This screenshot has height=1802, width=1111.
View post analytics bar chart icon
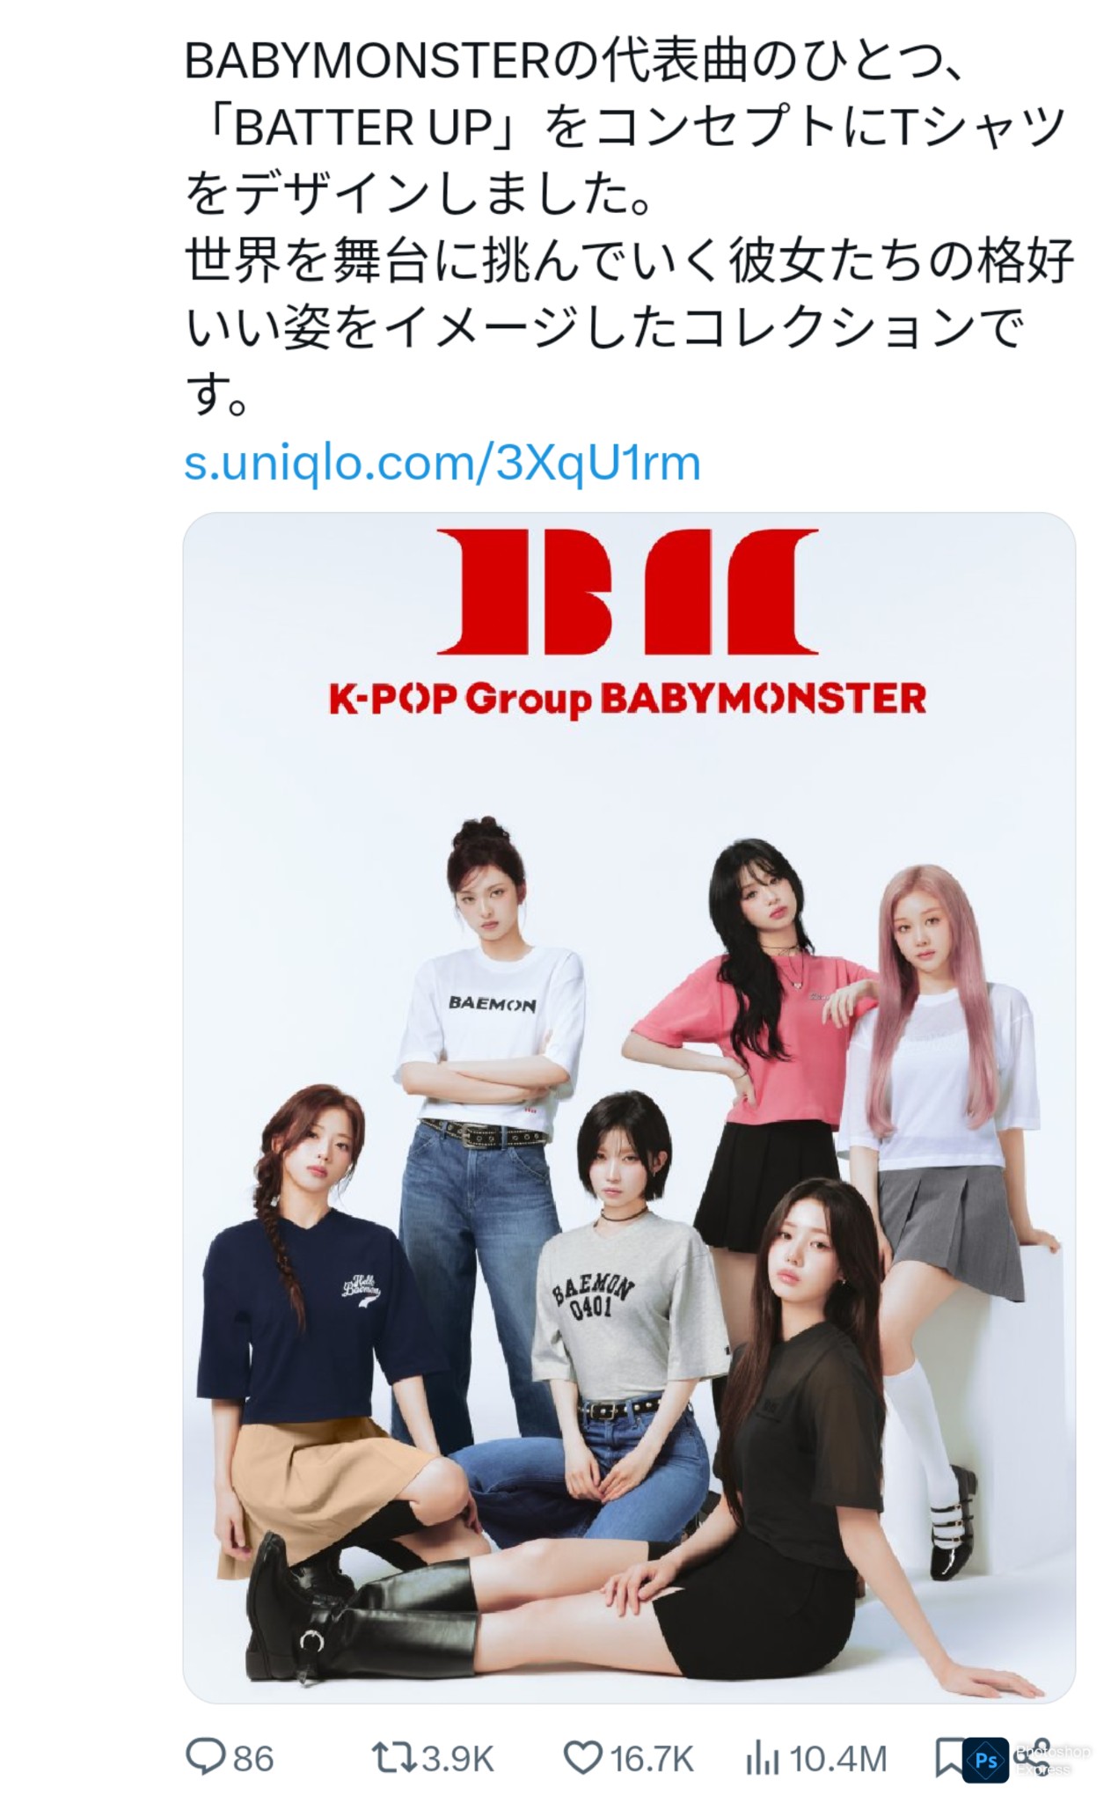point(763,1759)
